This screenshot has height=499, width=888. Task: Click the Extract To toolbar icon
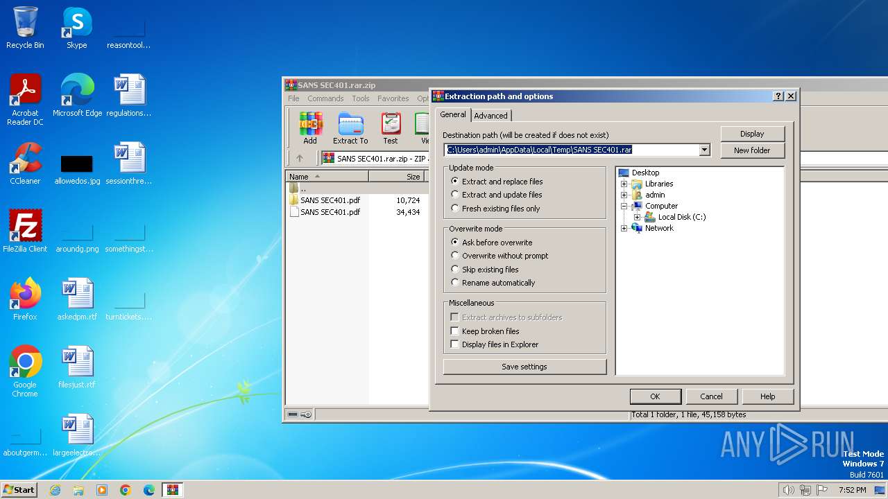[x=350, y=128]
